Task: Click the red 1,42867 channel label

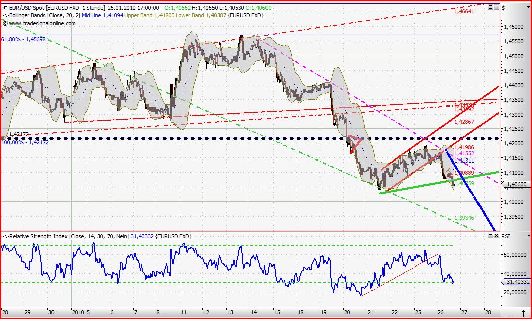Action: click(464, 122)
